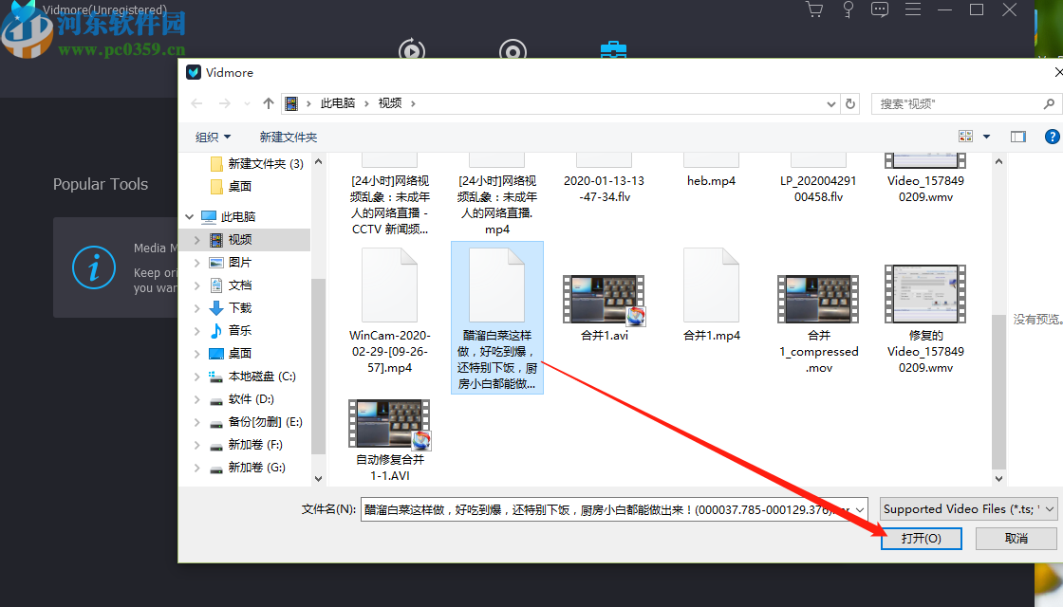
Task: Select 桌面 under 此电脑 in tree
Action: [232, 353]
